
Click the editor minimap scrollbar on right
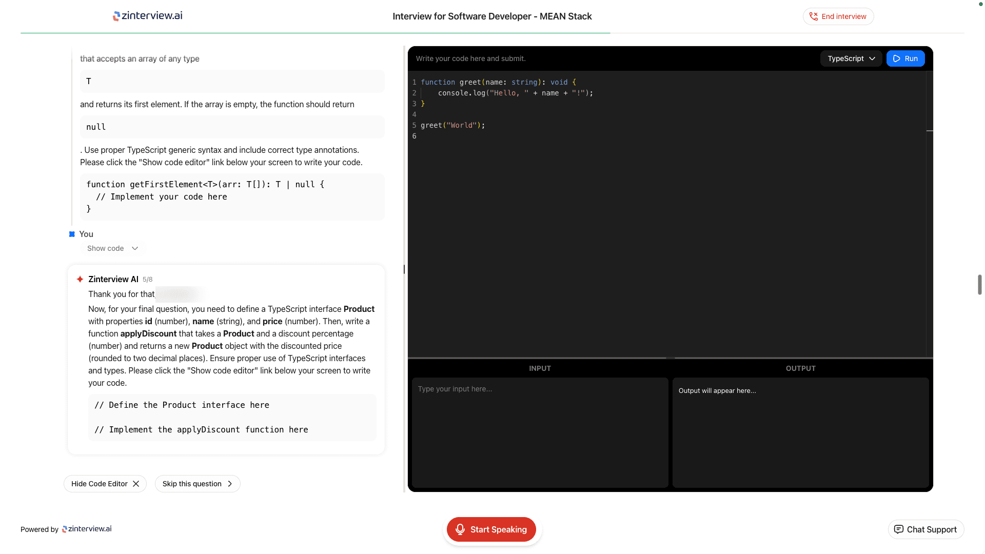(x=930, y=213)
